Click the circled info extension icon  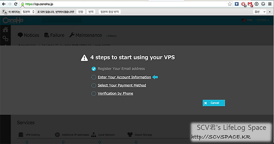(256, 4)
